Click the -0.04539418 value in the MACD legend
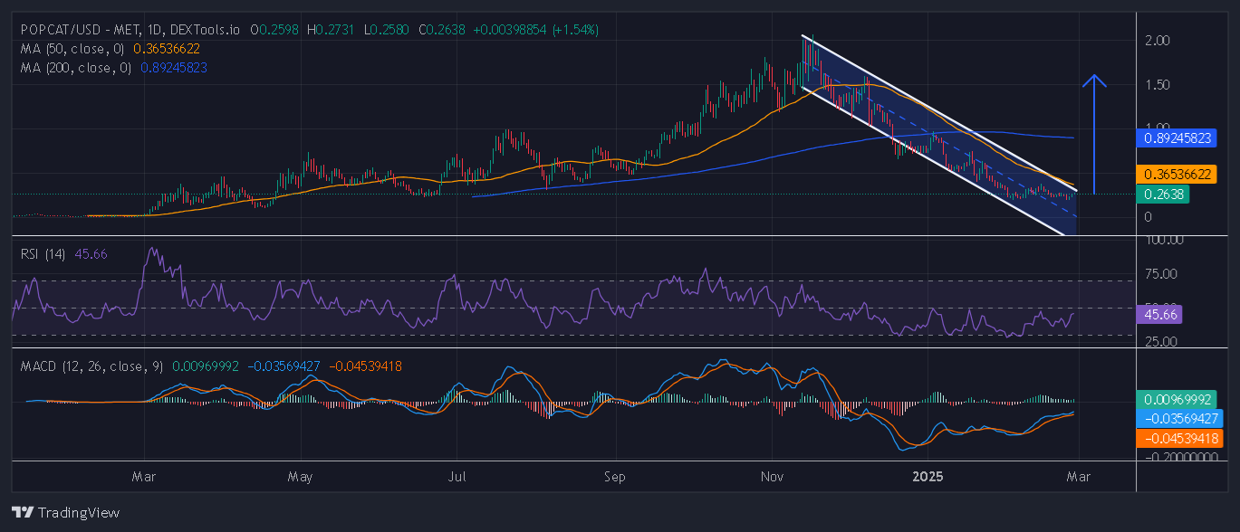Viewport: 1240px width, 532px height. point(365,366)
